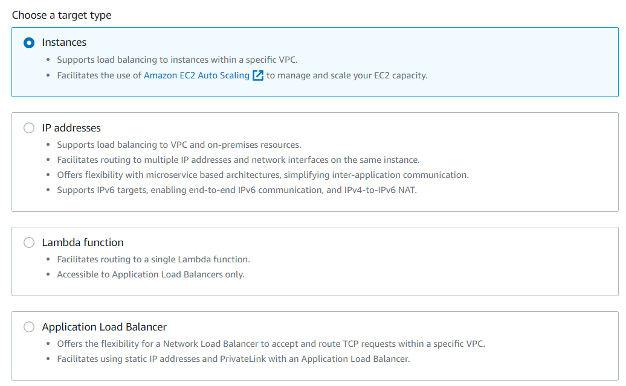The image size is (626, 386).
Task: Click the 'Choose a target type' heading
Action: pyautogui.click(x=62, y=15)
